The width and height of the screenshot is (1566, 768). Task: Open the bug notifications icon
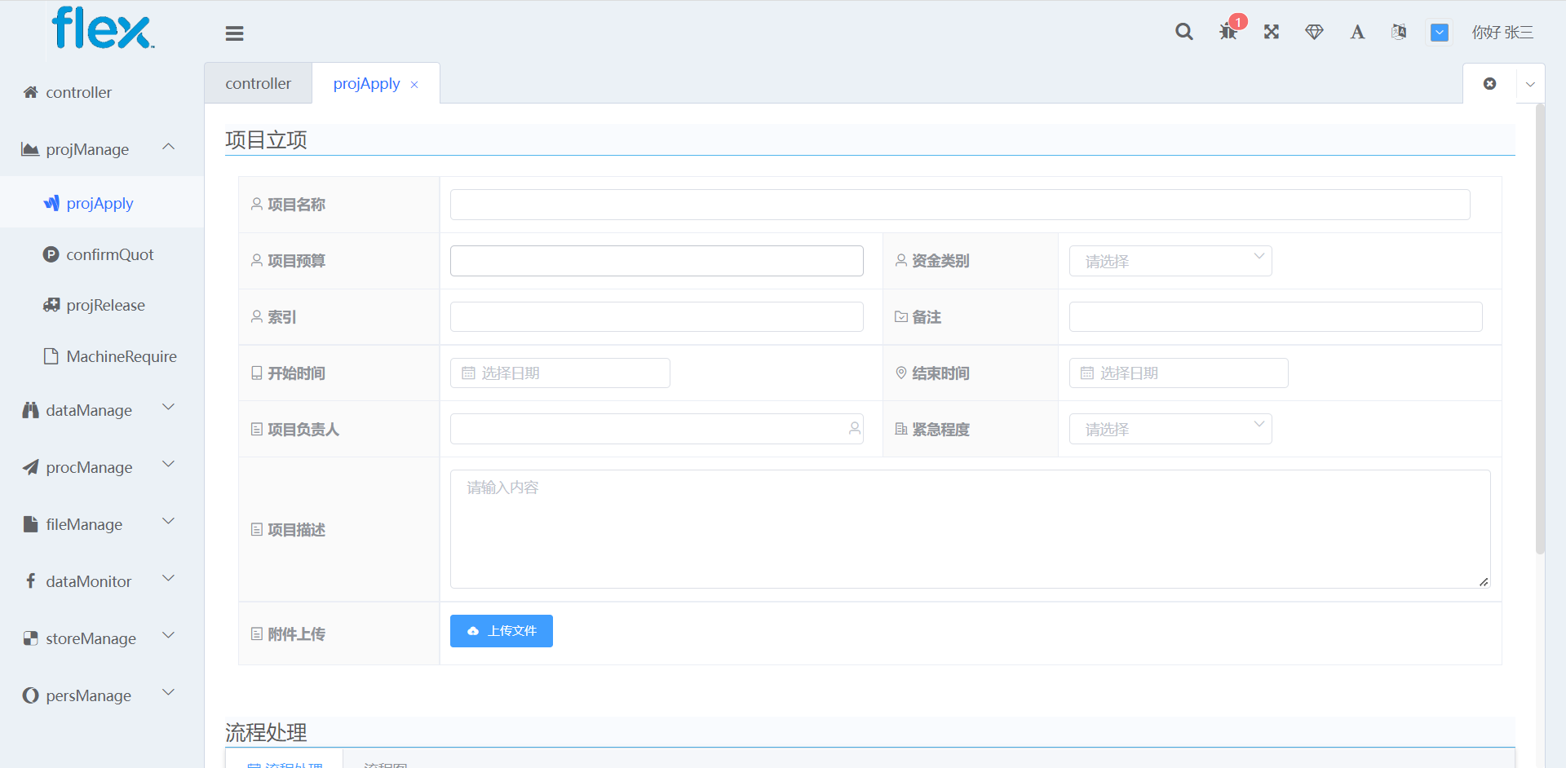(x=1228, y=32)
